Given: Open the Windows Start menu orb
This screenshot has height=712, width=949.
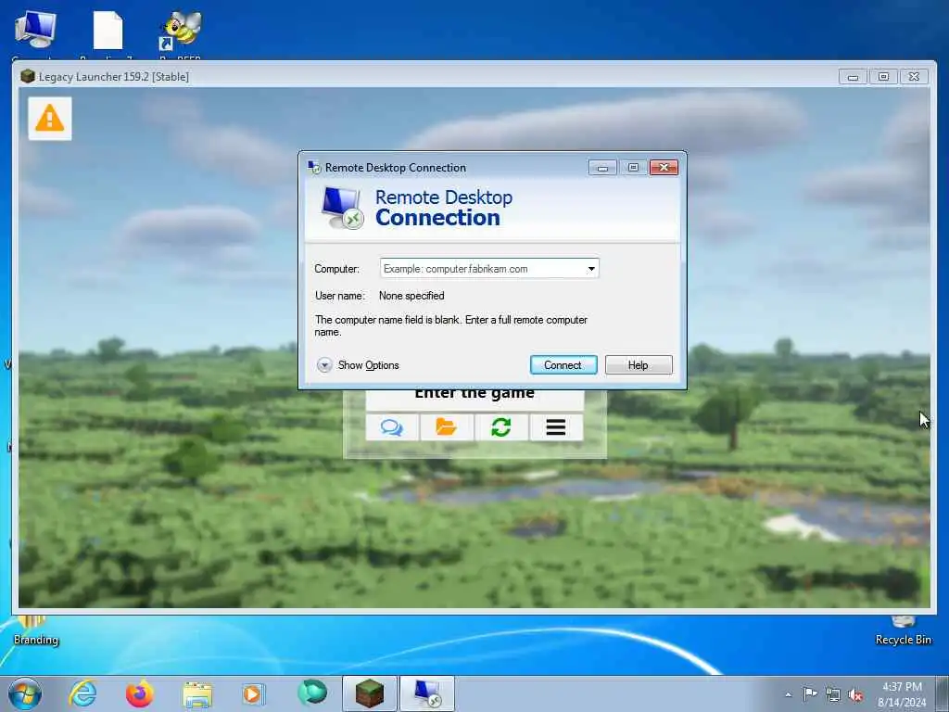Looking at the screenshot, I should [x=25, y=693].
